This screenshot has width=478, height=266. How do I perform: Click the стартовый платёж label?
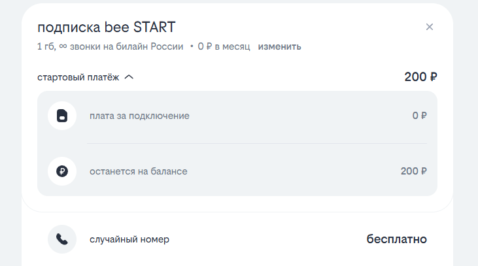pyautogui.click(x=78, y=77)
